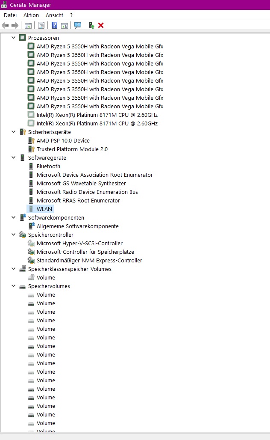Select Microsoft Device Association Root Enumerator

click(x=95, y=175)
